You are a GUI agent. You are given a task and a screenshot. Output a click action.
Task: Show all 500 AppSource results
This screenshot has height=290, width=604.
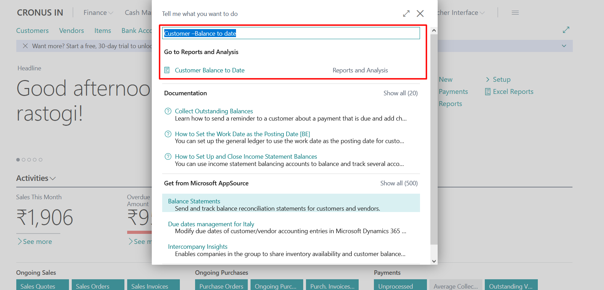click(399, 183)
